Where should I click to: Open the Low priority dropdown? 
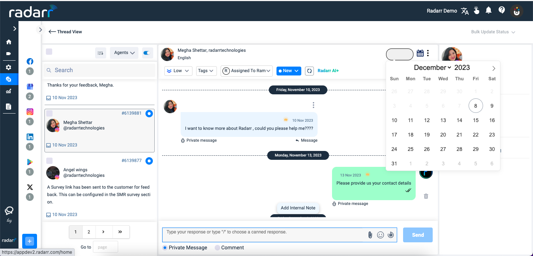click(178, 71)
